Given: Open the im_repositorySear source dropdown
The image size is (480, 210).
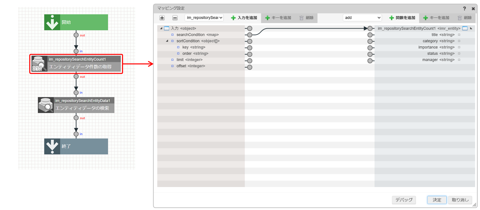Looking at the screenshot, I should (204, 18).
